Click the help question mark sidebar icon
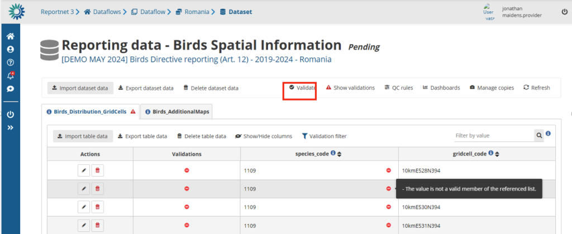572x234 pixels. 10,63
